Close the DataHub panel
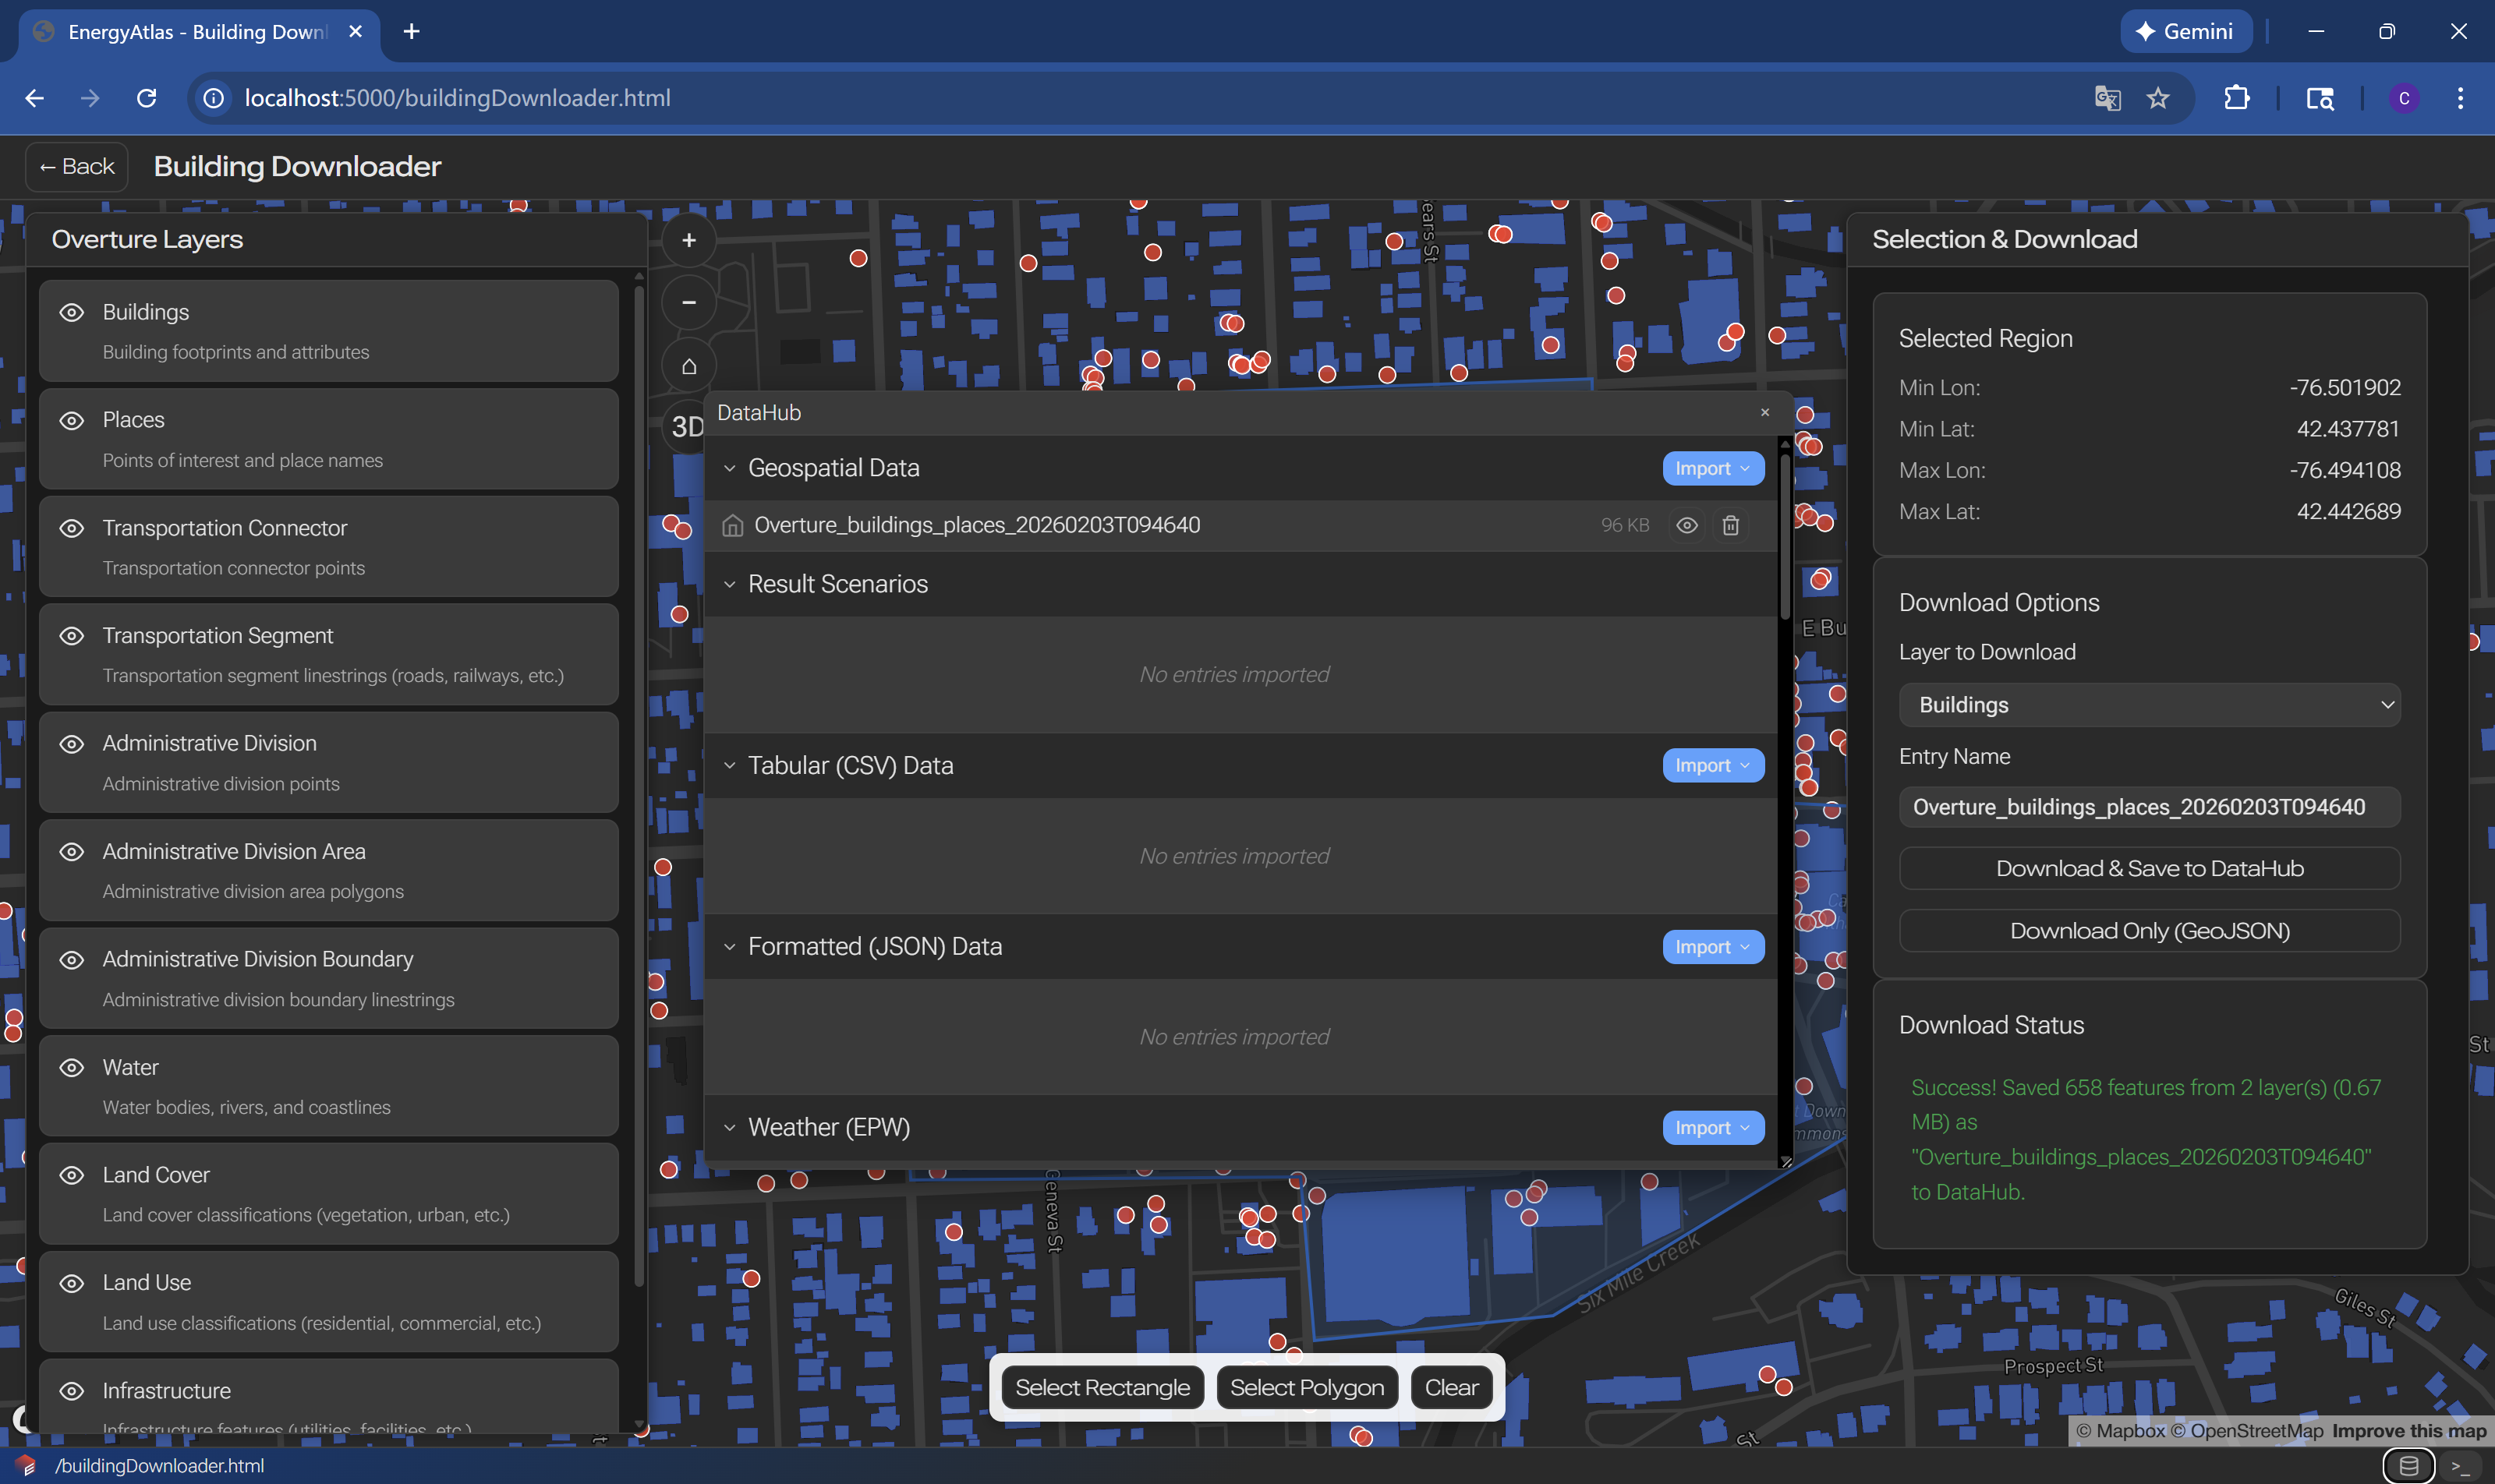Image resolution: width=2495 pixels, height=1484 pixels. tap(1764, 412)
